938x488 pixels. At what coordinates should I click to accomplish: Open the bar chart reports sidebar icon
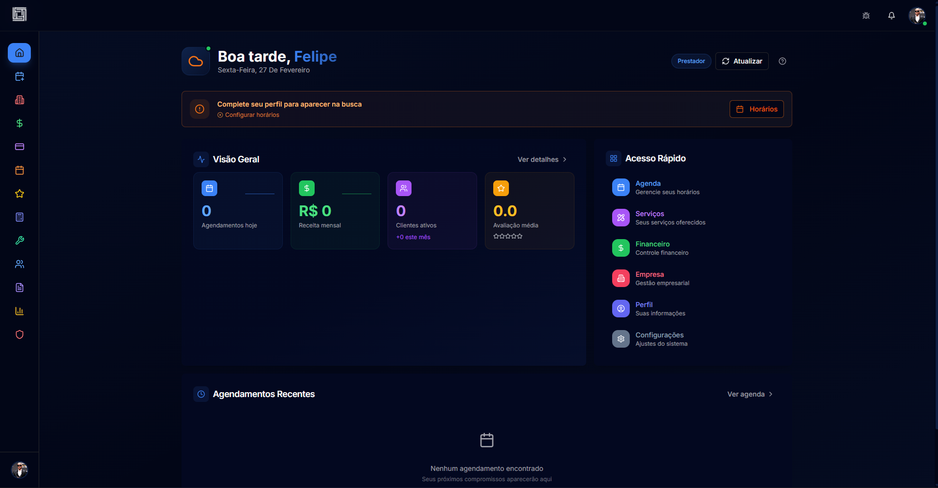click(19, 311)
